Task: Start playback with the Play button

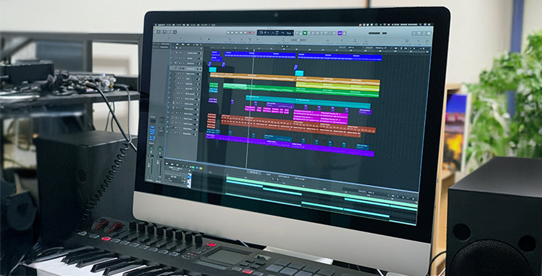Action: point(245,33)
